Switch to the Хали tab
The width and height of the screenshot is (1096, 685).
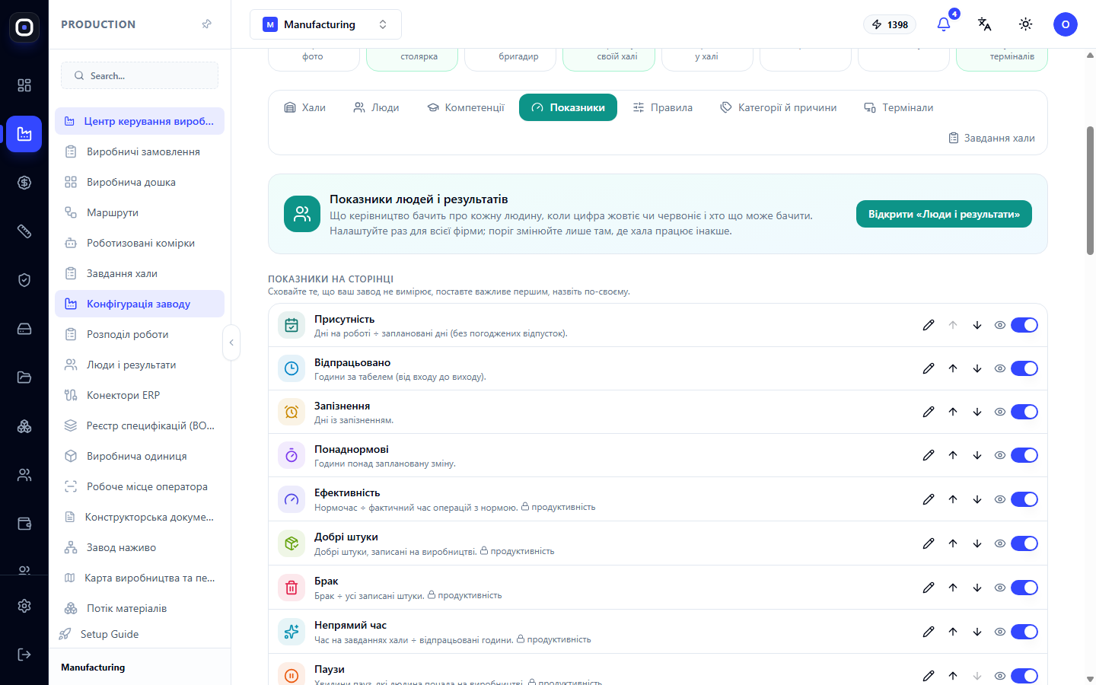pyautogui.click(x=304, y=107)
